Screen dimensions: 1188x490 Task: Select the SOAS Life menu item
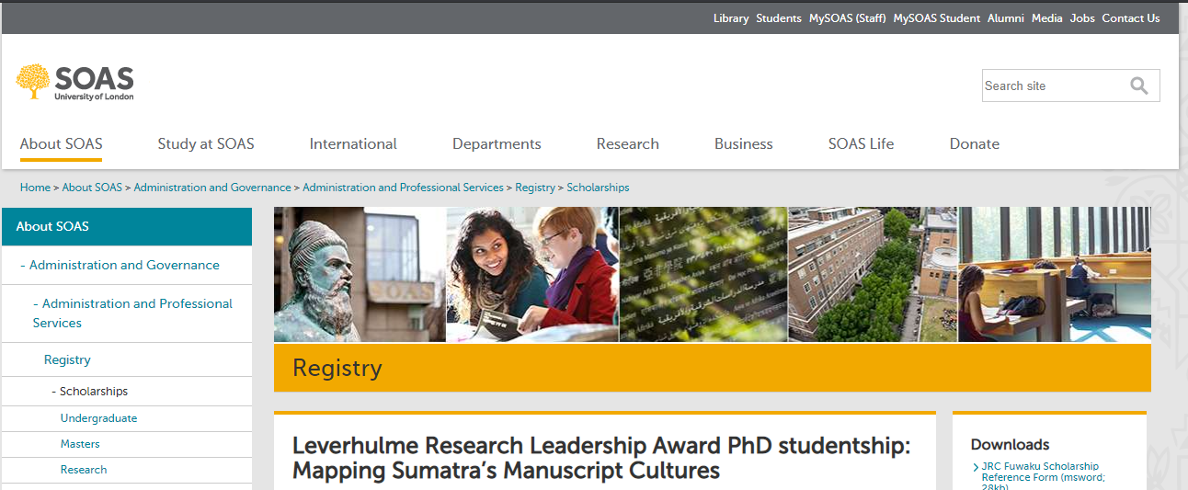tap(862, 143)
